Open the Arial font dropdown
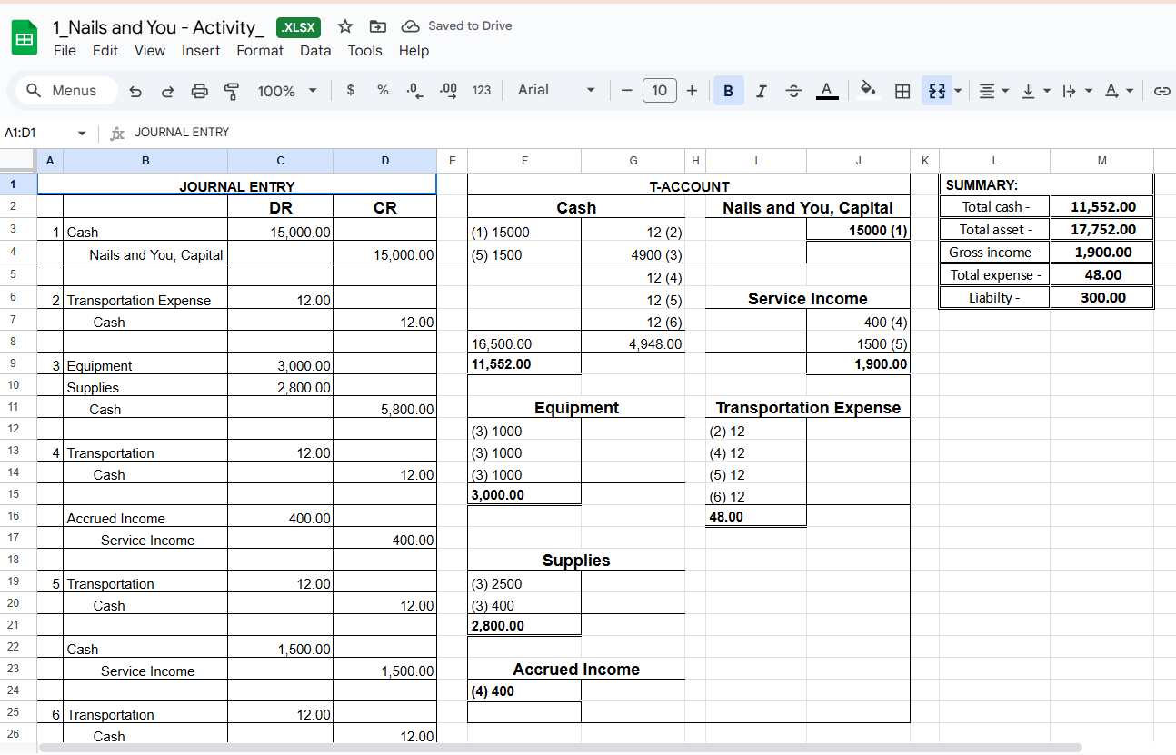 pyautogui.click(x=556, y=90)
